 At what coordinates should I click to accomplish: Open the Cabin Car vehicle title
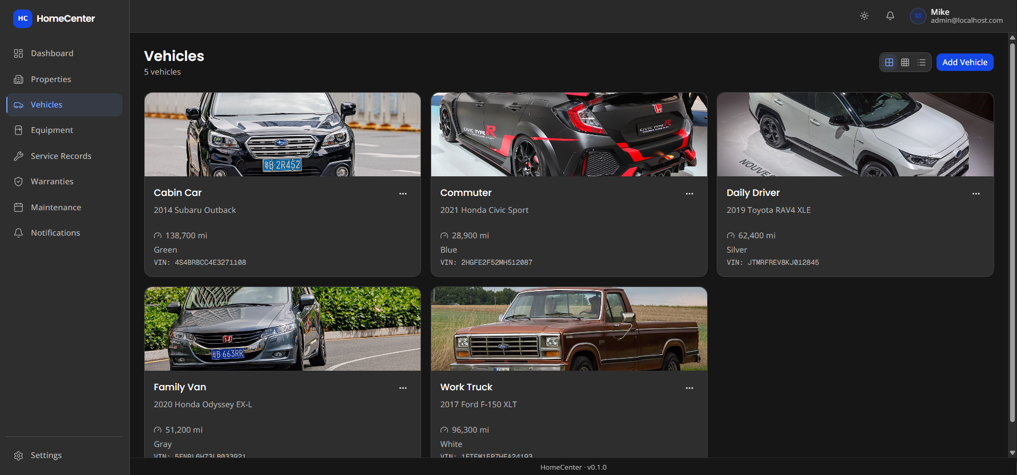point(177,193)
